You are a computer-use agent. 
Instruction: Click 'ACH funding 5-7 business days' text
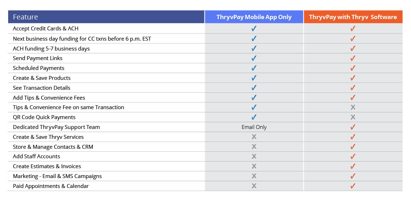[51, 49]
